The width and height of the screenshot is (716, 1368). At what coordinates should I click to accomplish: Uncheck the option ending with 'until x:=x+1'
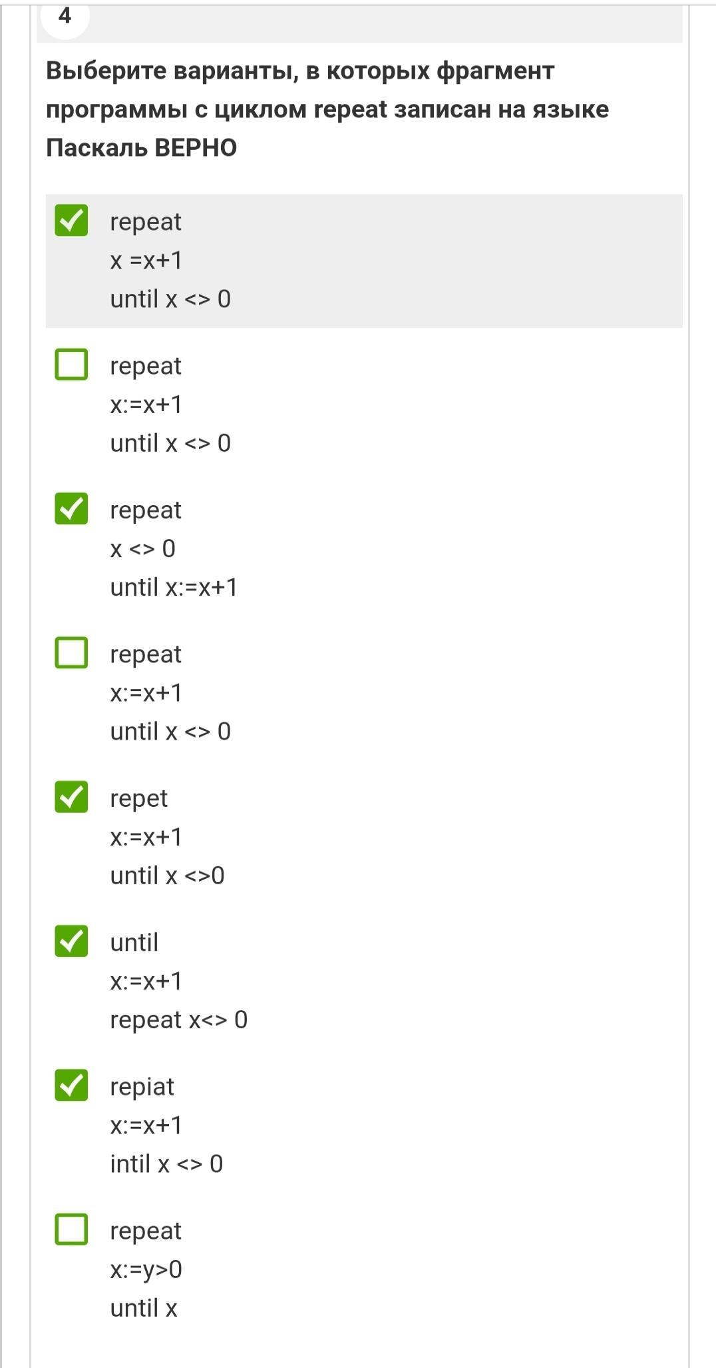click(71, 509)
